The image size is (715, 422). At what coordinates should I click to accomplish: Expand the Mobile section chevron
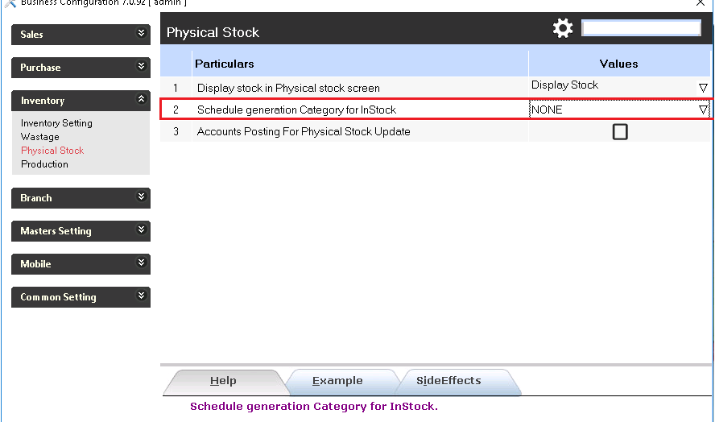pyautogui.click(x=142, y=263)
